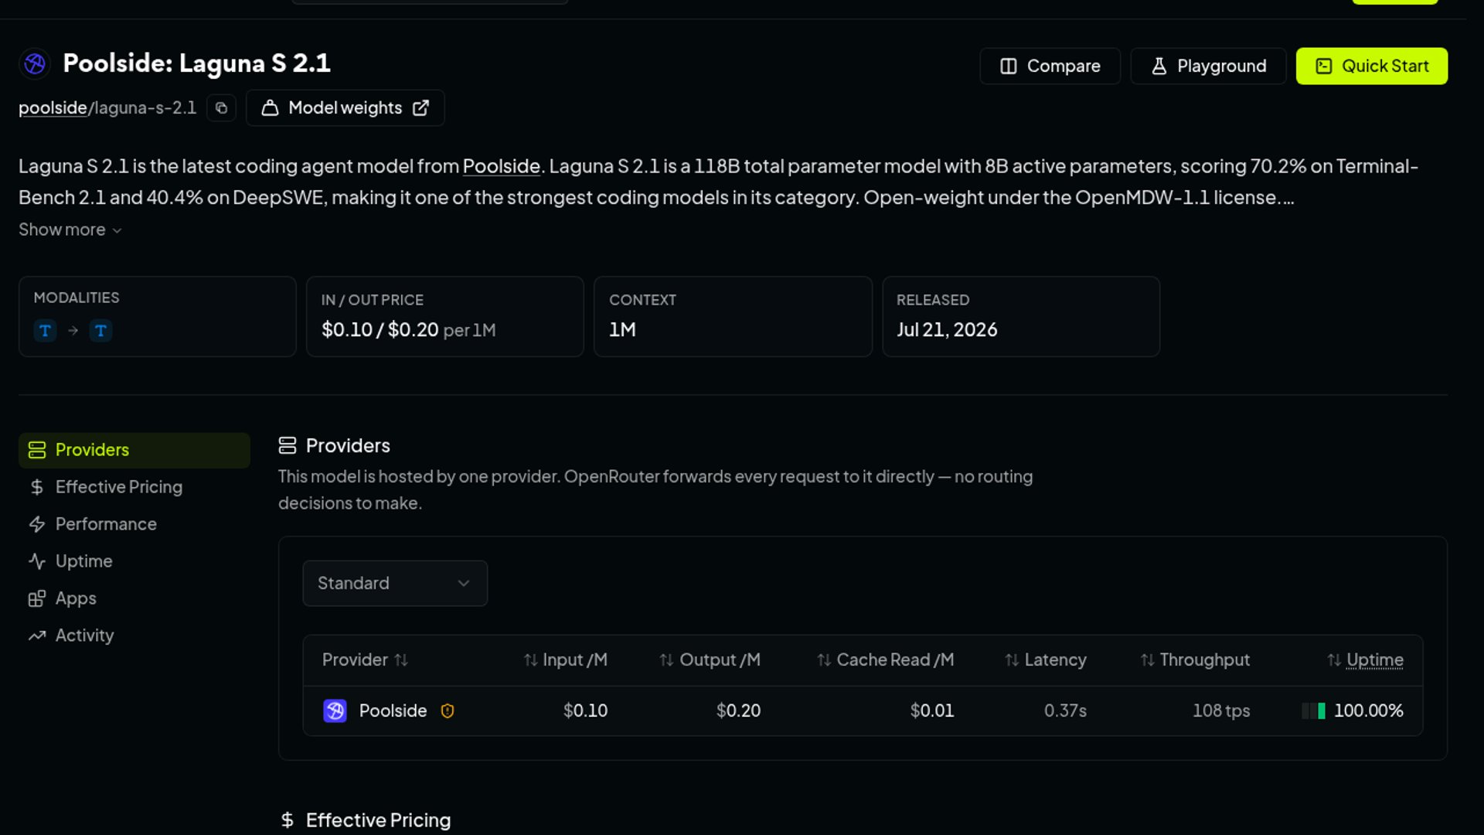Open the Compare view
The width and height of the screenshot is (1484, 835).
[x=1050, y=66]
